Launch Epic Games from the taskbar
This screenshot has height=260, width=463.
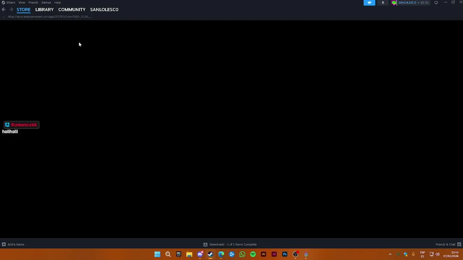[179, 255]
